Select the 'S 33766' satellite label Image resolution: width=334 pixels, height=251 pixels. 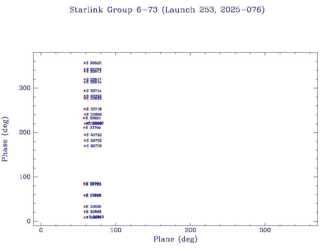pyautogui.click(x=93, y=128)
